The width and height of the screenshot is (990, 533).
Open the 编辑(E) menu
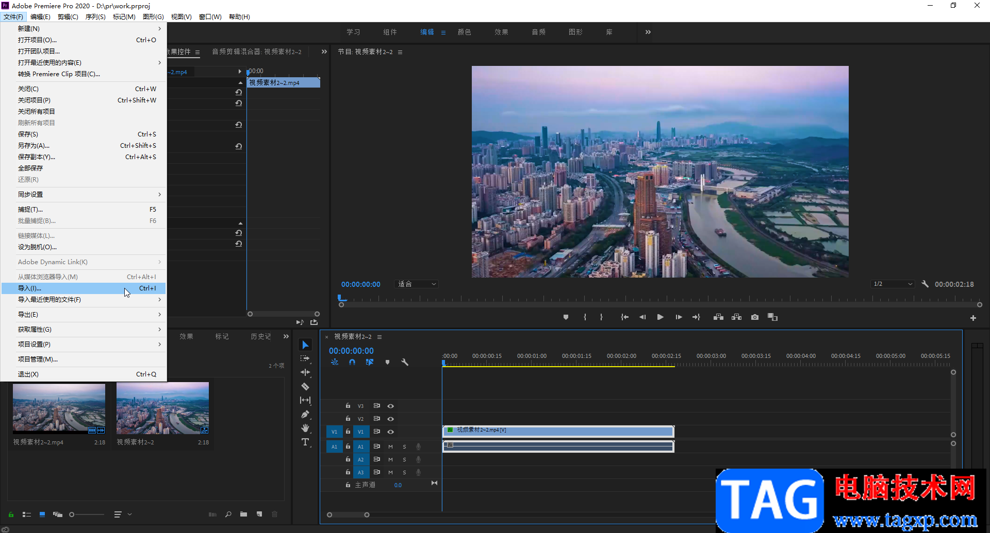pos(40,16)
